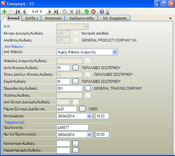Click the Αιτία Κίνησης code field

point(63,68)
